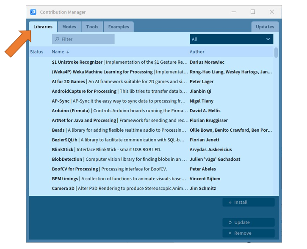Click the Processing logo icon in title bar
The image size is (307, 249).
(33, 12)
